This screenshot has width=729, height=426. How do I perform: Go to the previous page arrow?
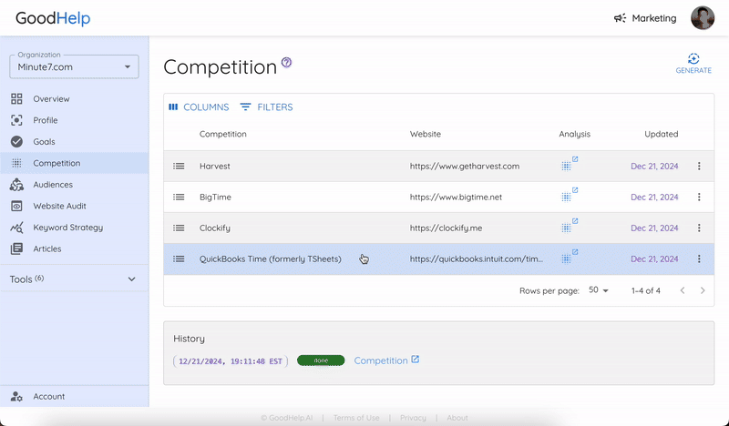[x=682, y=290]
